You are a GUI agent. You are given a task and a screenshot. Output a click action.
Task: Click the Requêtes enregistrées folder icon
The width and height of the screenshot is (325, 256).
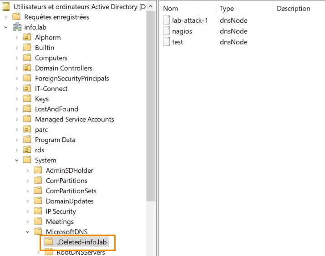coord(17,17)
